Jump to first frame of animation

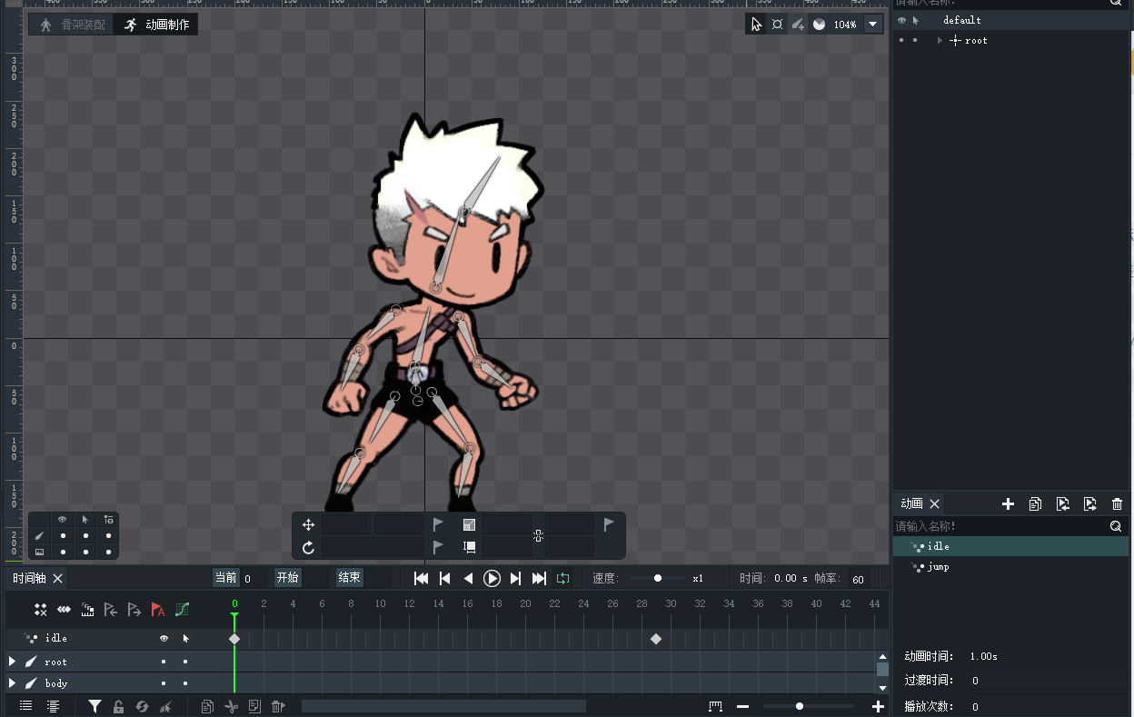(x=421, y=578)
